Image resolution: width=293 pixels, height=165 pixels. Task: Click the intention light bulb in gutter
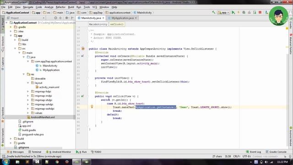92,106
